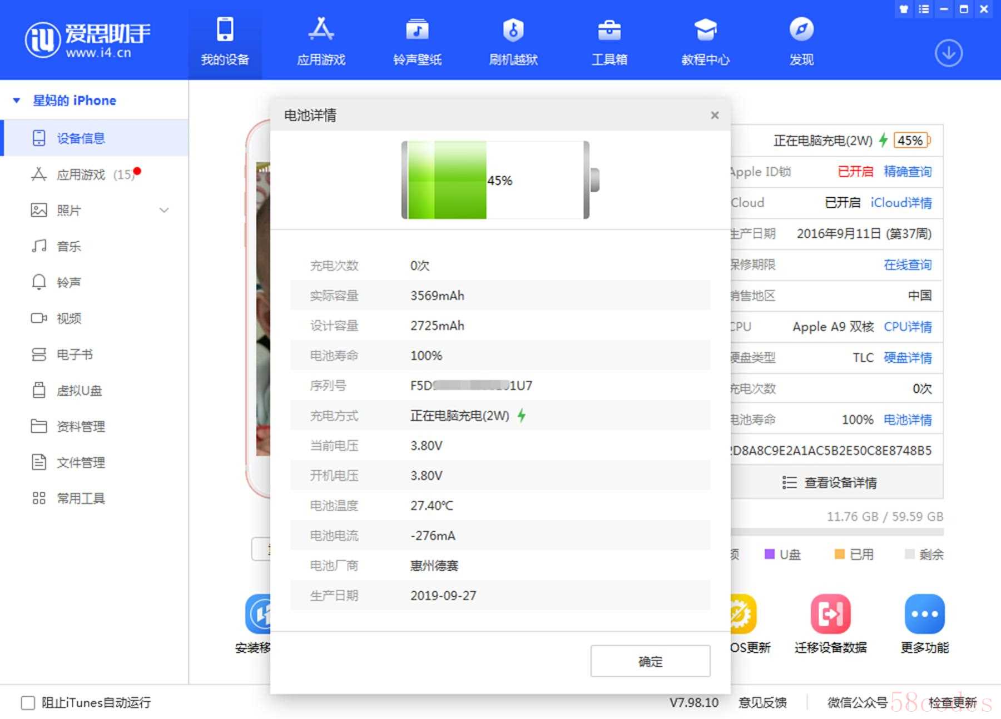
Task: Open 文件管理 in the sidebar
Action: (95, 462)
